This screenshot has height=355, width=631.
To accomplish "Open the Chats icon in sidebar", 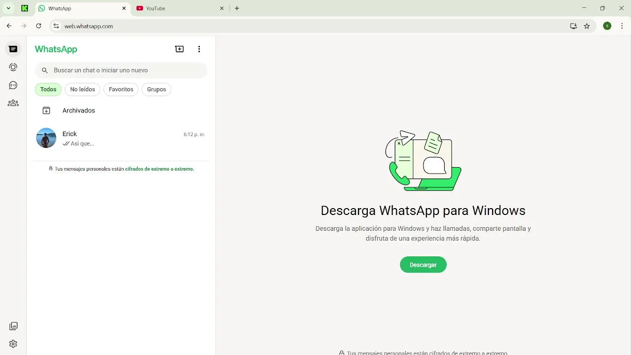I will (x=13, y=49).
